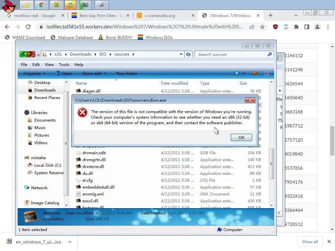Image resolution: width=335 pixels, height=251 pixels.
Task: Reload the current browser page
Action: click(x=28, y=27)
